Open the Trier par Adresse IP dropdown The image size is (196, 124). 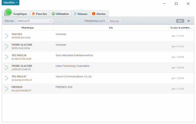(x=35, y=21)
